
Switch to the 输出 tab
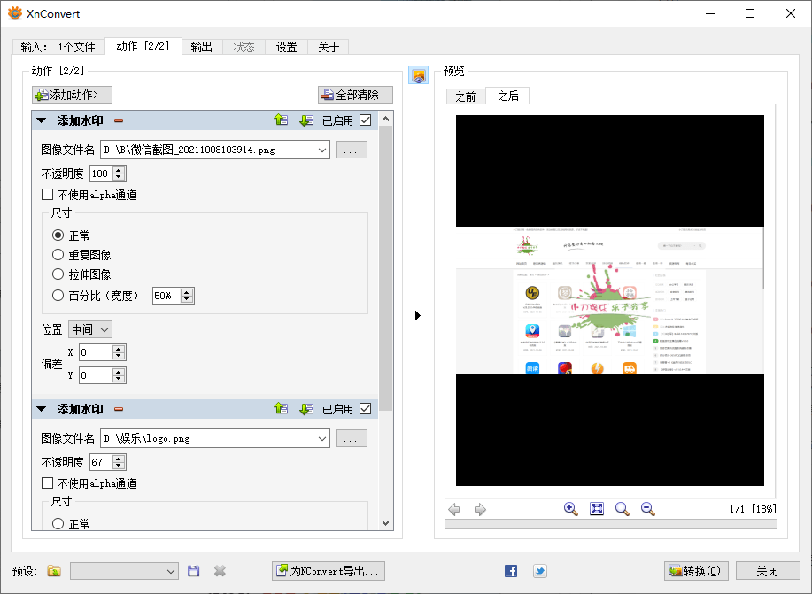click(202, 47)
